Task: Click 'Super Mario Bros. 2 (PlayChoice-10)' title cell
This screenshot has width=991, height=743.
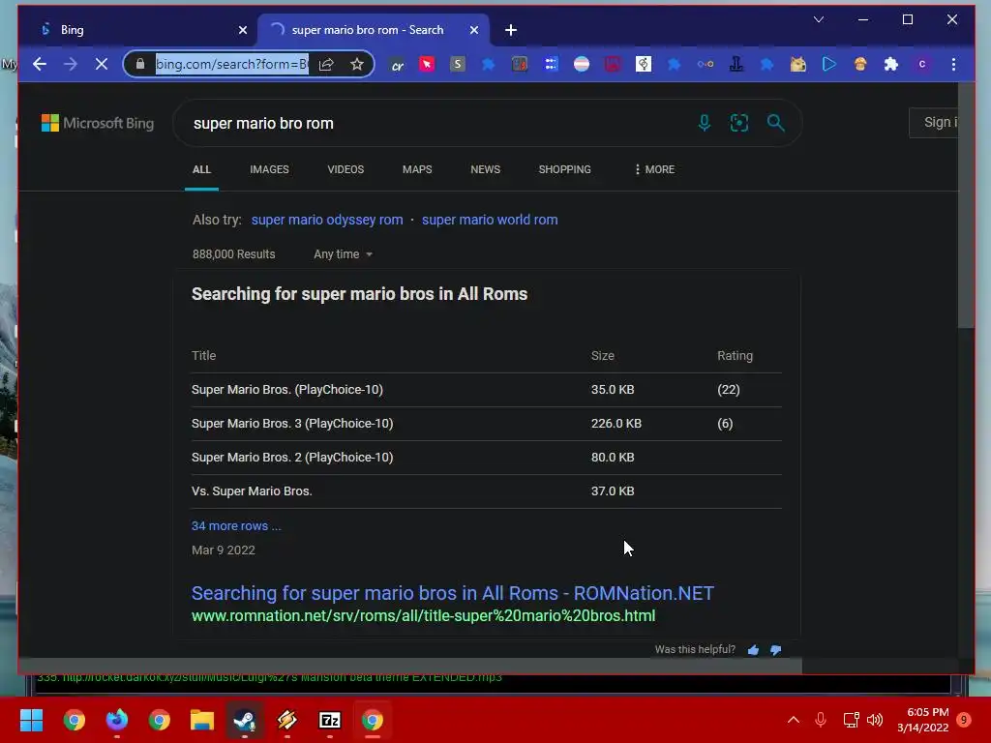Action: tap(292, 457)
